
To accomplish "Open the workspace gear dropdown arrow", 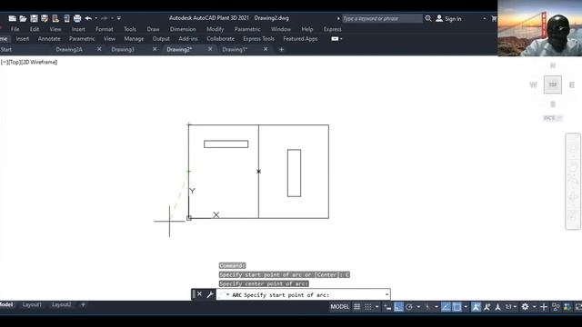I will tap(535, 307).
